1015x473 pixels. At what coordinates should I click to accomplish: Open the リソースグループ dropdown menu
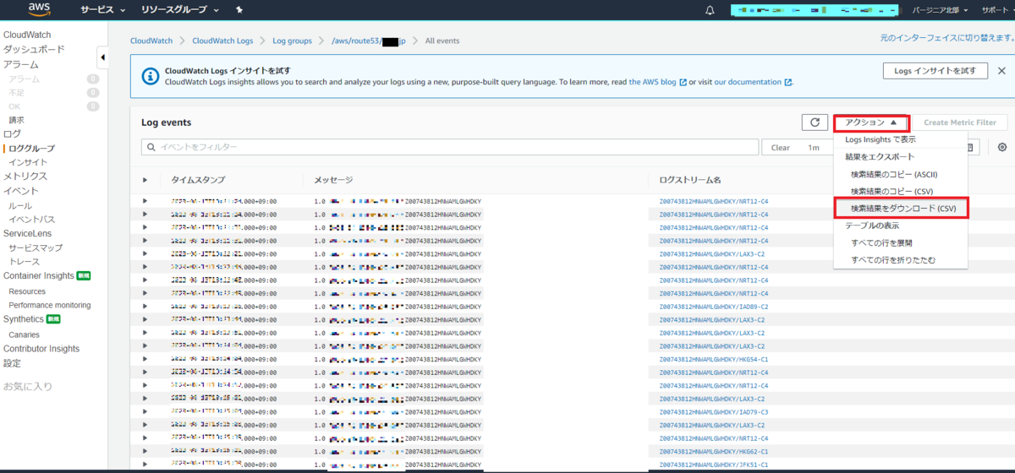[x=180, y=10]
